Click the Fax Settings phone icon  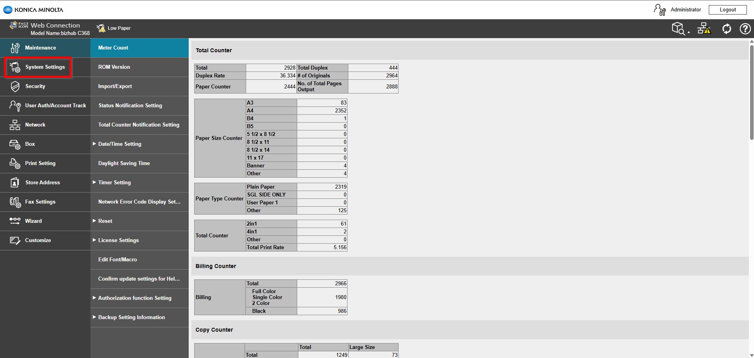coord(15,202)
